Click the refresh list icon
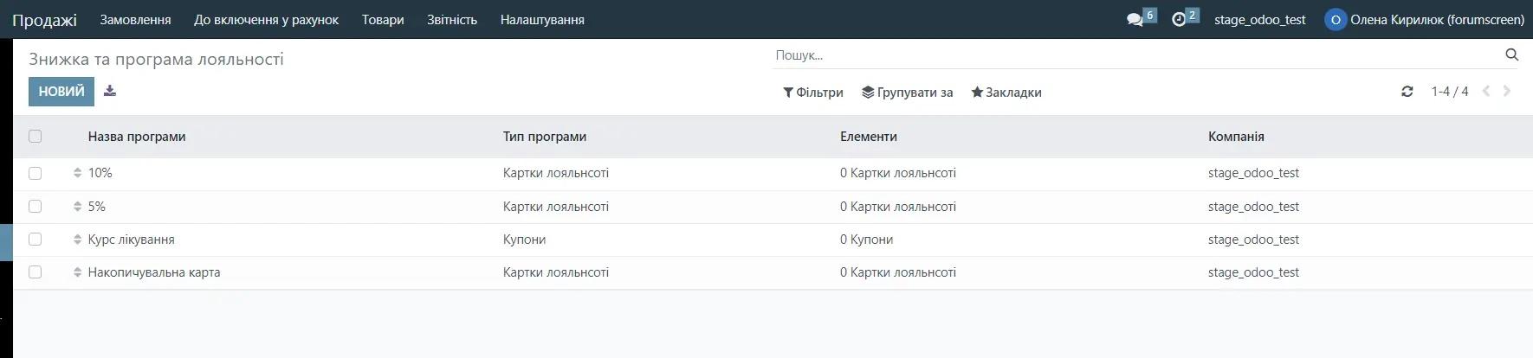The image size is (1533, 358). point(1407,92)
